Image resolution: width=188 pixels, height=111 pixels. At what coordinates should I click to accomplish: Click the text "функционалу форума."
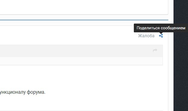pos(22,92)
